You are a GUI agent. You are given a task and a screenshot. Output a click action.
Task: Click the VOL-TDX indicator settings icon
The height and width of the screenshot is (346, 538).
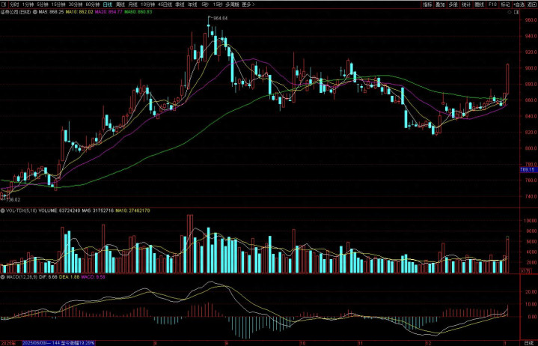pos(3,210)
